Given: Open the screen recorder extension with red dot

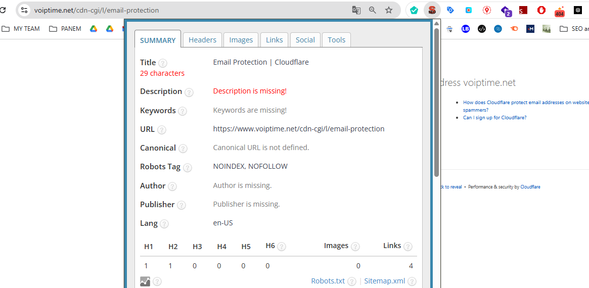Looking at the screenshot, I should click(469, 10).
